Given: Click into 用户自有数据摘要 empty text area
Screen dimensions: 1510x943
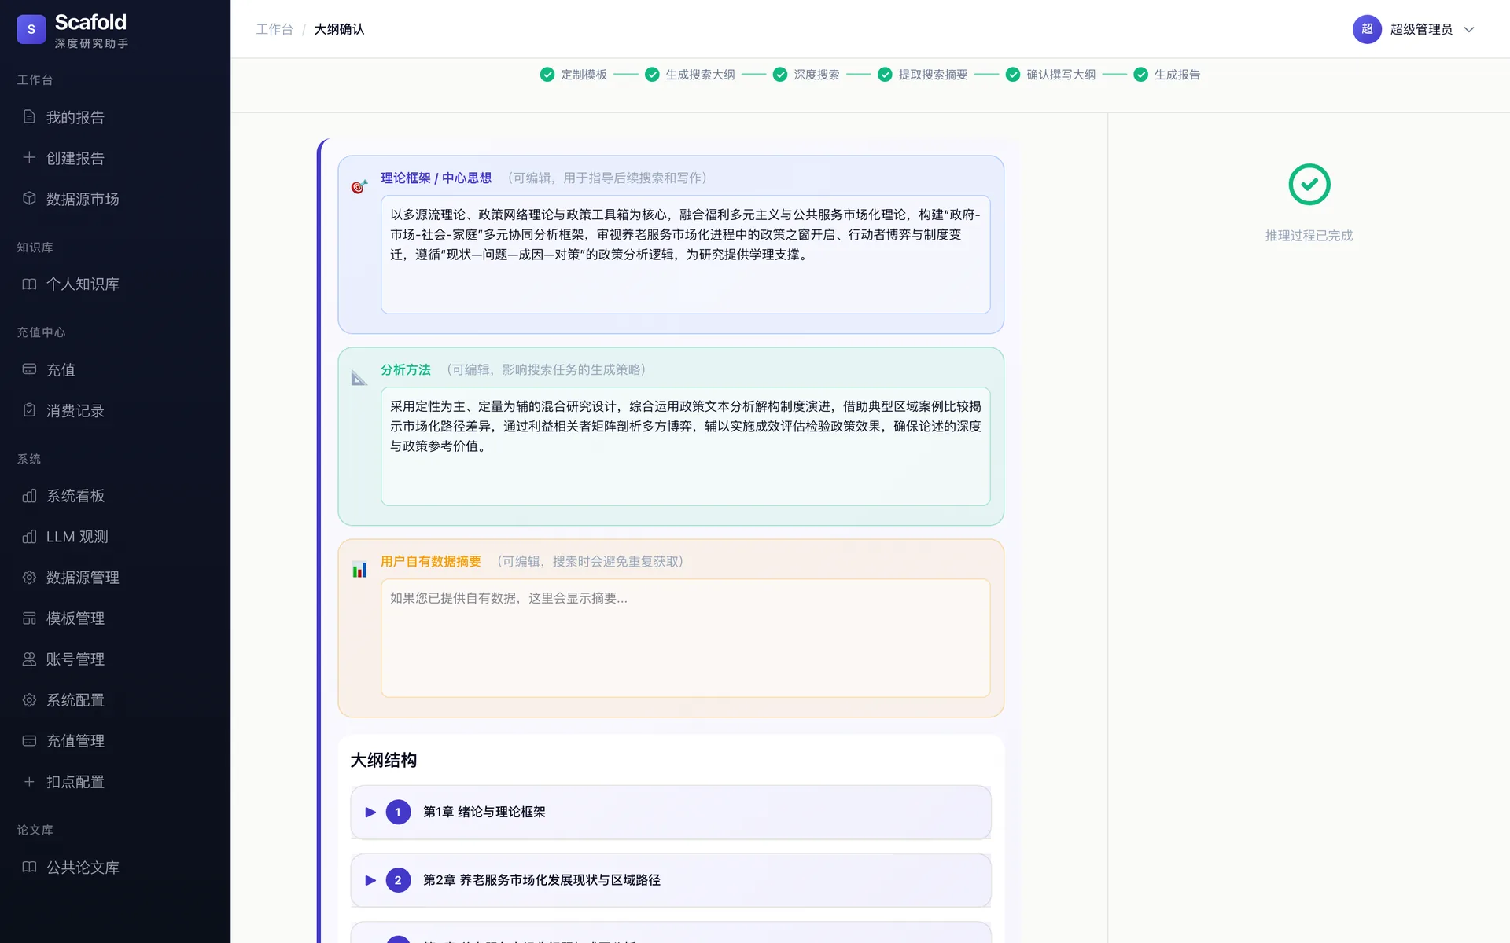Looking at the screenshot, I should [686, 638].
